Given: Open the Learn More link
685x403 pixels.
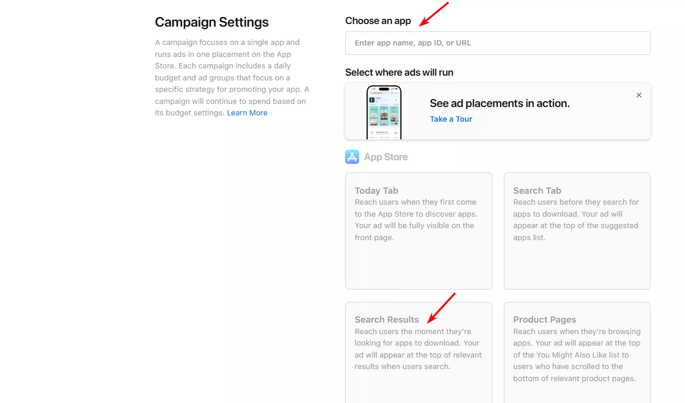Looking at the screenshot, I should (x=247, y=113).
